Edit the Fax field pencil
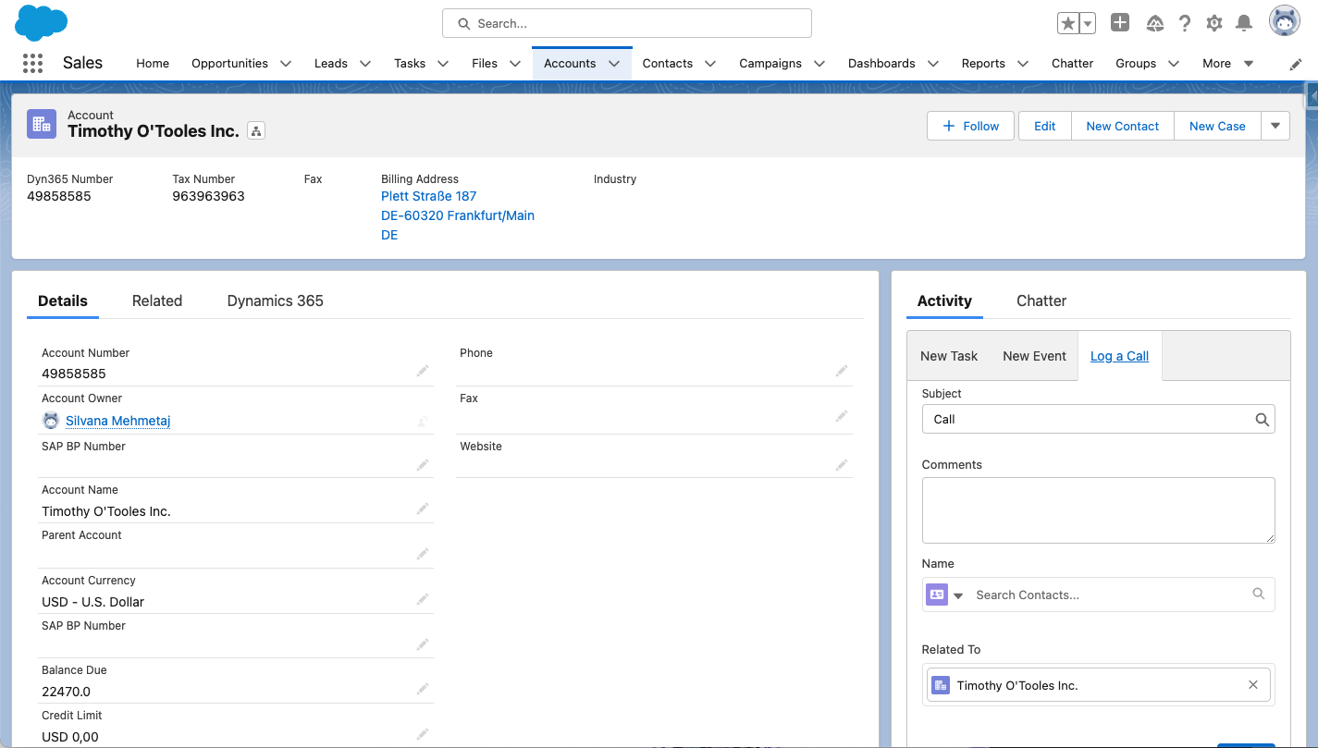The width and height of the screenshot is (1318, 748). tap(842, 416)
